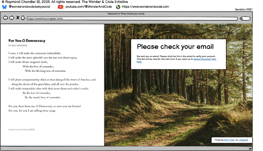
Task: Click the browser search box
Action: [245, 19]
